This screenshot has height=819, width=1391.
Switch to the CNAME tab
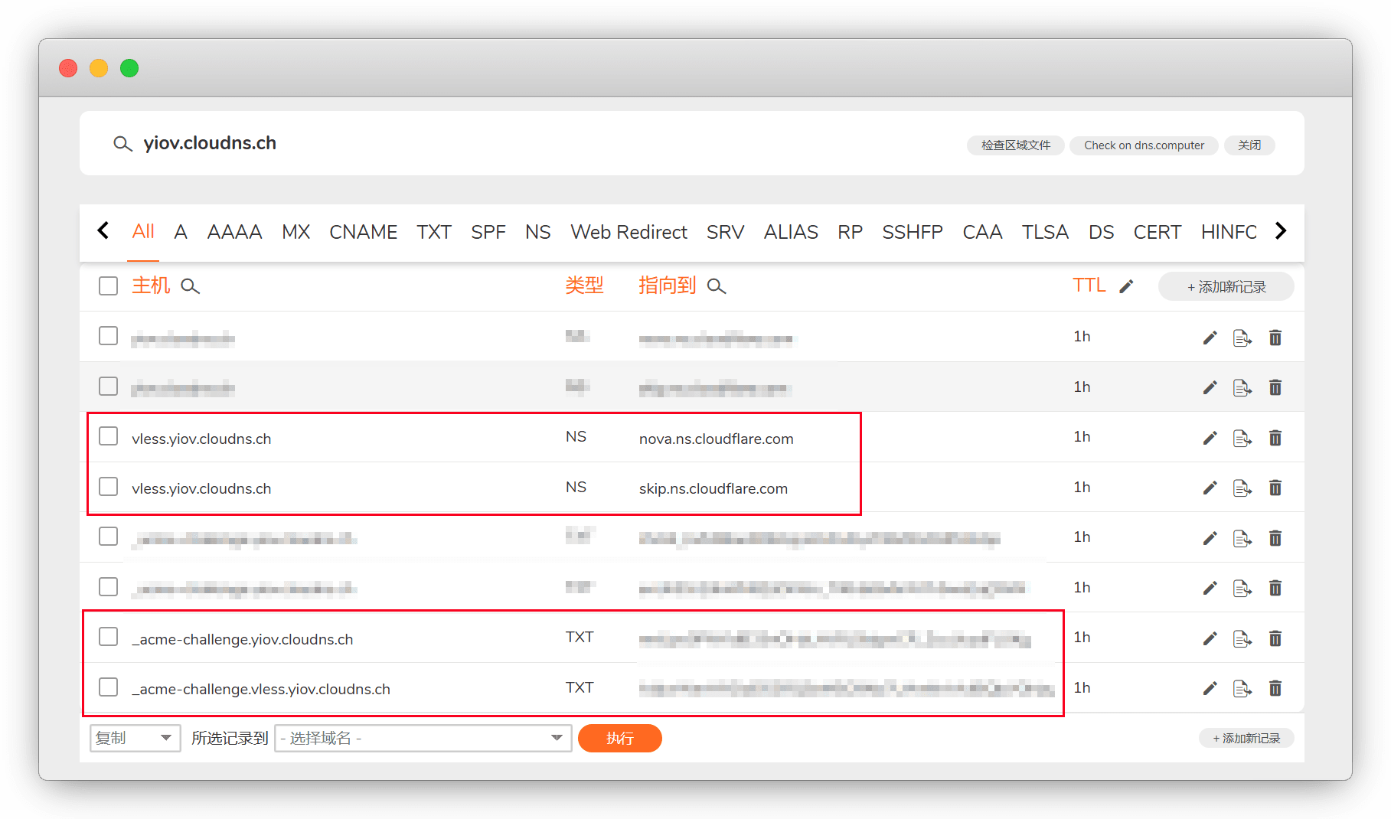363,232
